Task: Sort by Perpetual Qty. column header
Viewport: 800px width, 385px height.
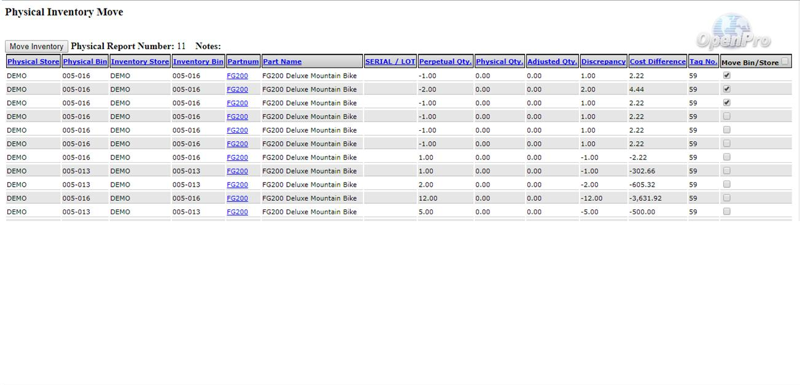Action: (445, 62)
